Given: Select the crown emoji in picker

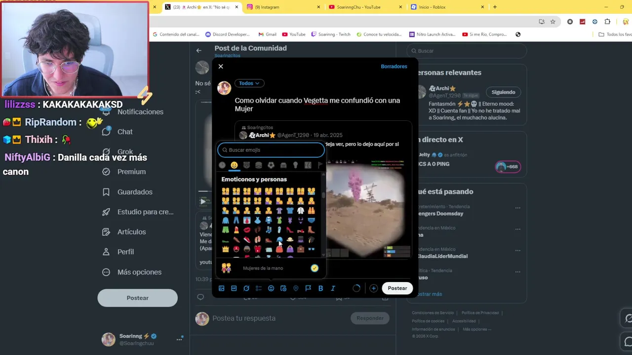Looking at the screenshot, I should click(x=226, y=249).
